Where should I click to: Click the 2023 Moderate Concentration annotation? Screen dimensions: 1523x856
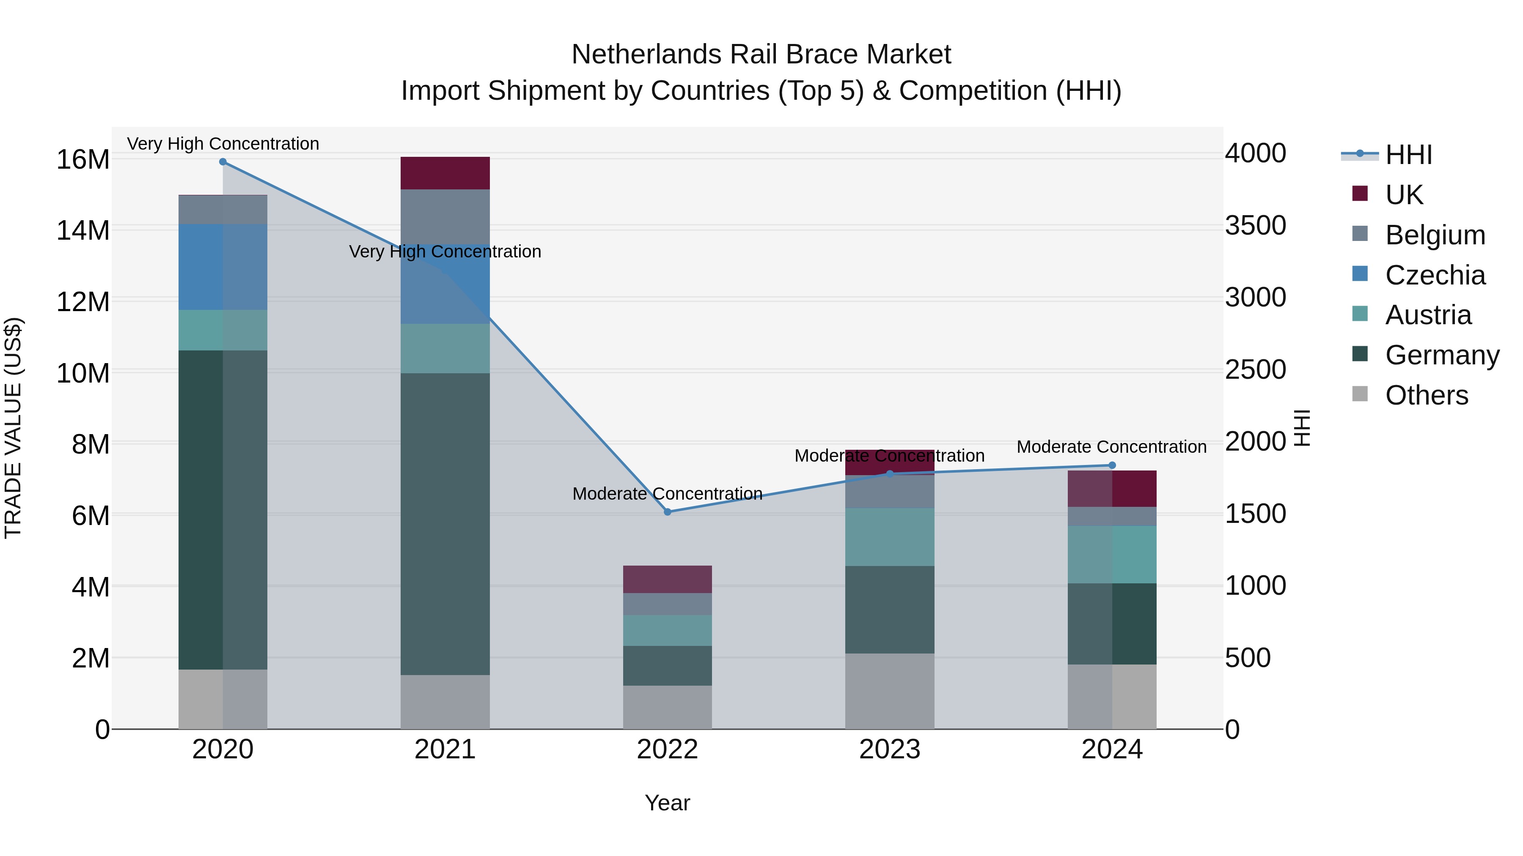(890, 456)
